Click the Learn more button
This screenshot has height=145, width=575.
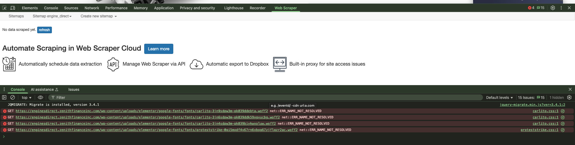tap(159, 49)
